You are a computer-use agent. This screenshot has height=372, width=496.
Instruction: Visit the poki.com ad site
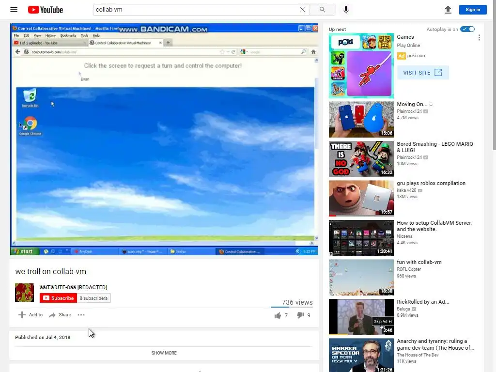point(422,73)
